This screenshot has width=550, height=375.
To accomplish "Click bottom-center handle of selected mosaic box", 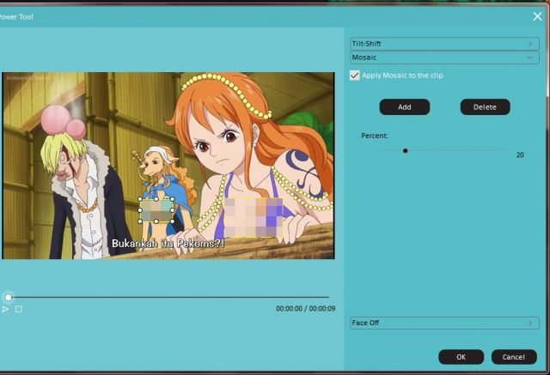I will pyautogui.click(x=156, y=221).
